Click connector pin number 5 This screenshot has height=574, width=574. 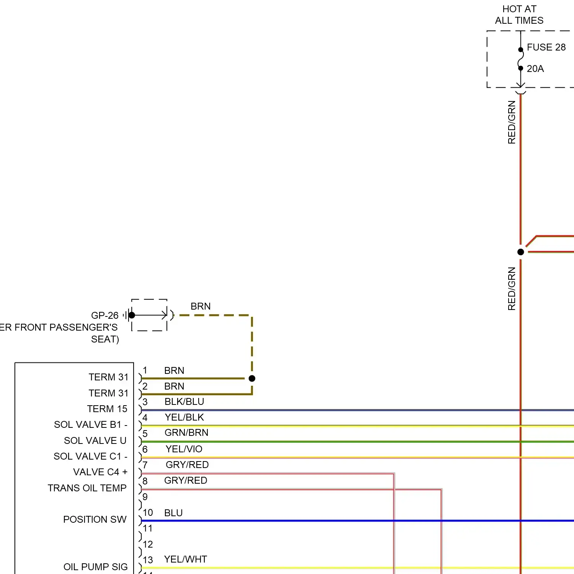point(145,434)
